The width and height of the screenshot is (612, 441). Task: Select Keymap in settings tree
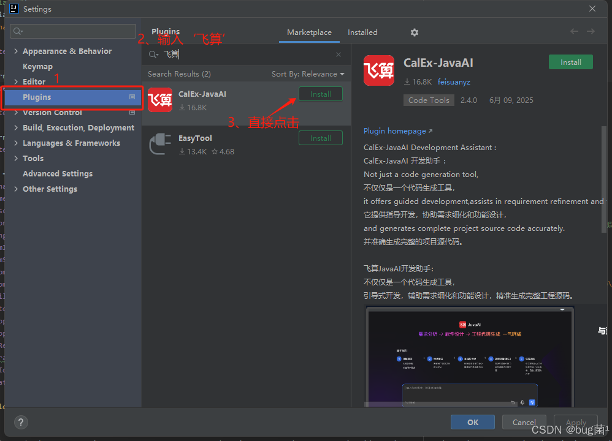click(37, 66)
